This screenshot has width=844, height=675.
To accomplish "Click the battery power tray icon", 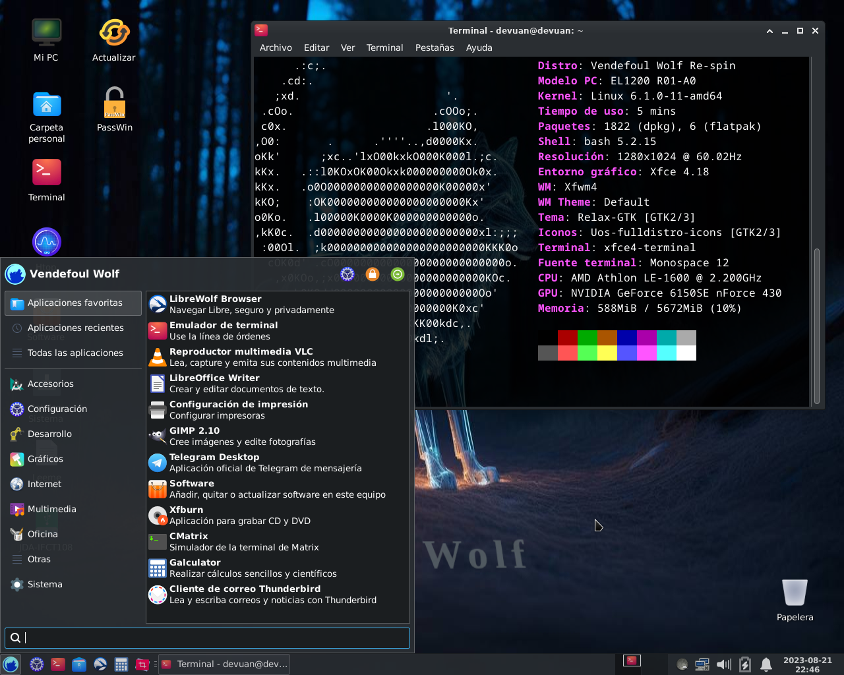I will [x=745, y=664].
